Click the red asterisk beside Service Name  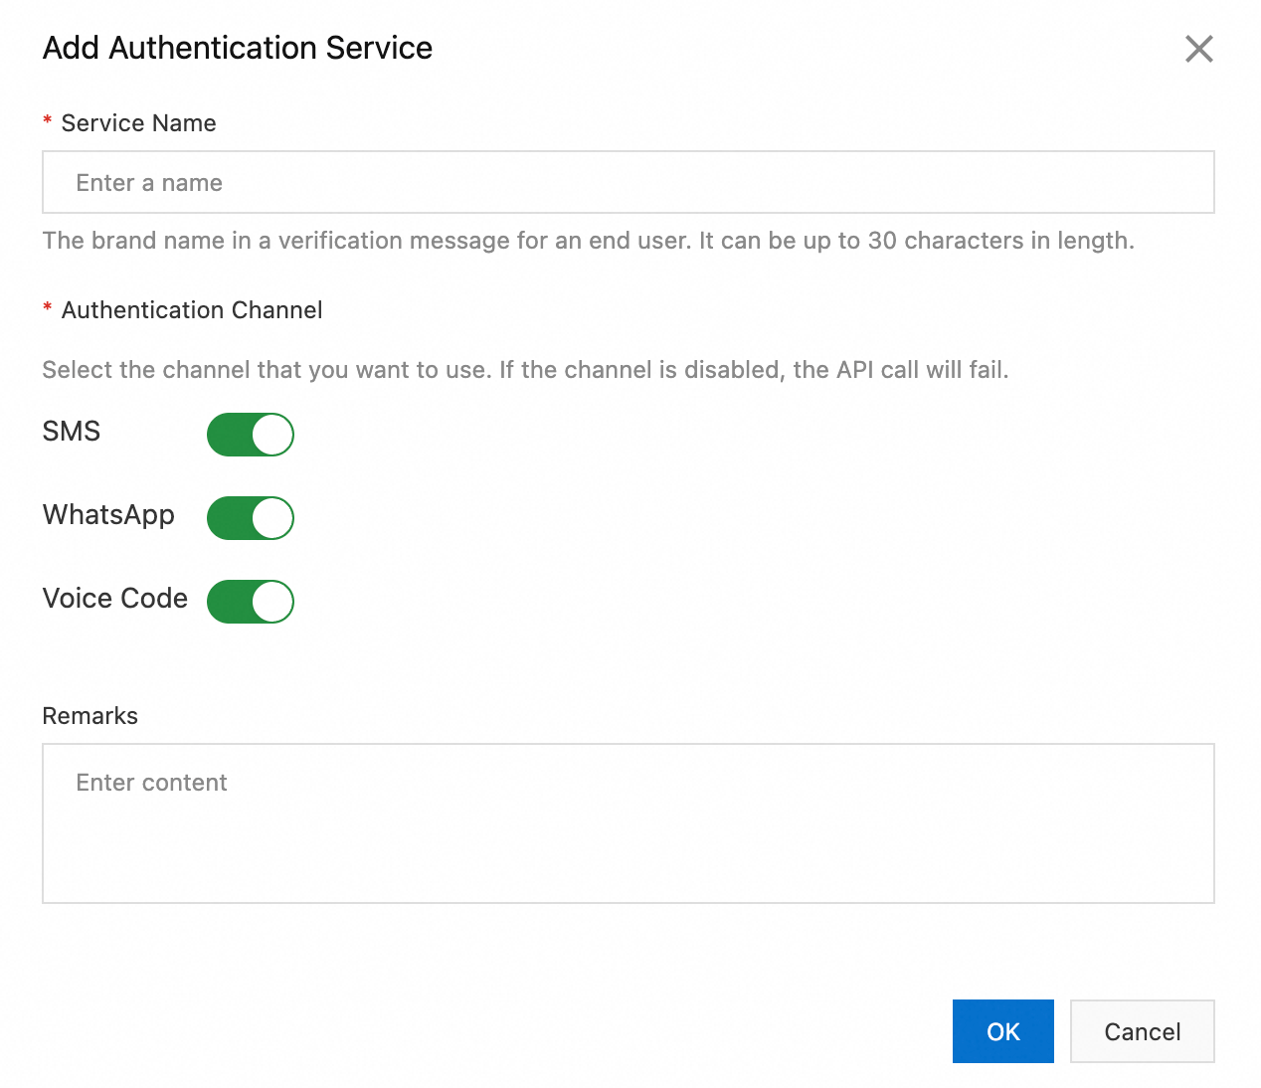[48, 121]
